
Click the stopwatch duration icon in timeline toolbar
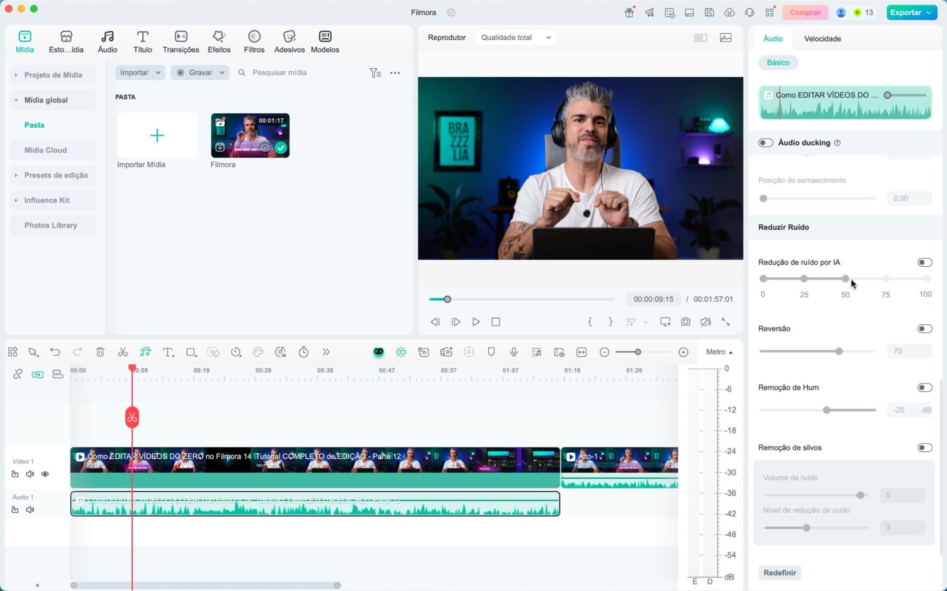tap(303, 352)
